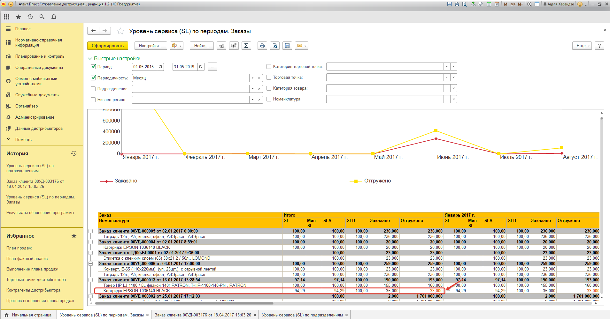Open the notifications bell icon

54,17
